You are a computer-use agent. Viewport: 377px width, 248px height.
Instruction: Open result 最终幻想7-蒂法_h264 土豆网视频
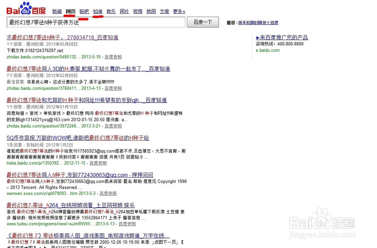(71, 205)
